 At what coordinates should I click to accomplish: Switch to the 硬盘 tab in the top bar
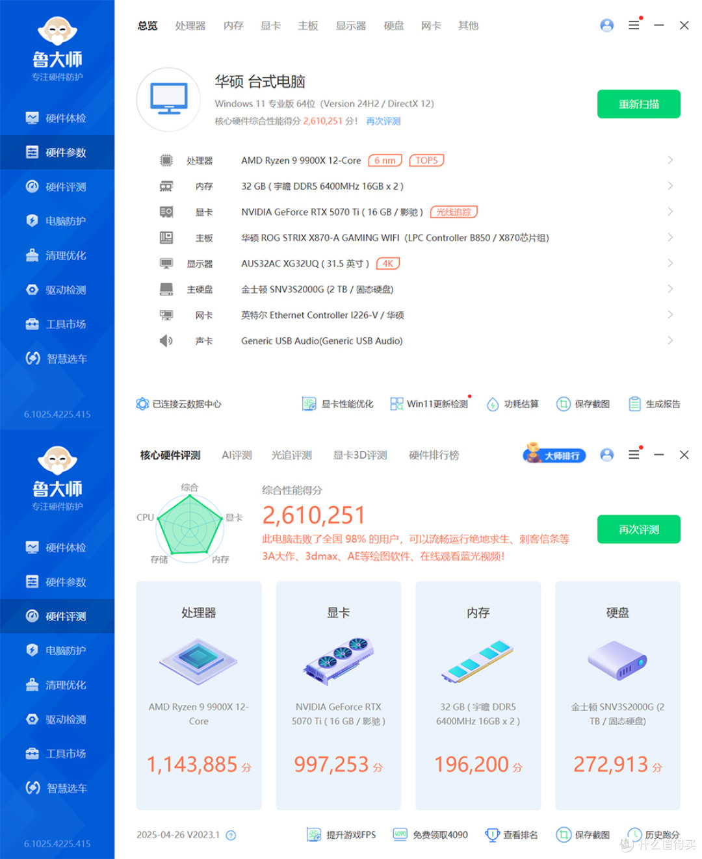[394, 25]
